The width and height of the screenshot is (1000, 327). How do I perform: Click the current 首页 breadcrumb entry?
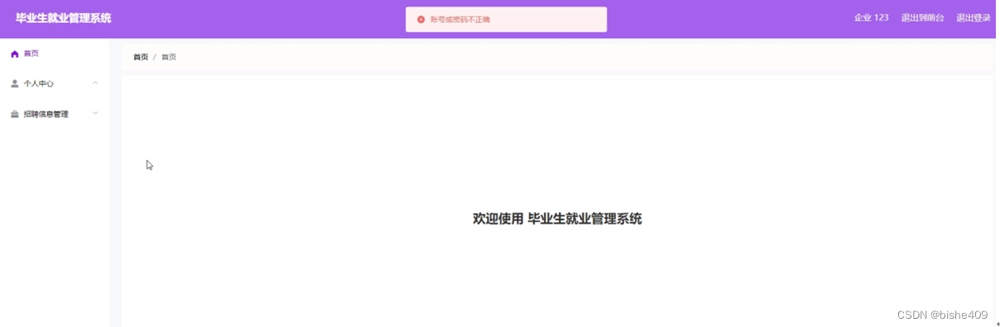pos(169,57)
